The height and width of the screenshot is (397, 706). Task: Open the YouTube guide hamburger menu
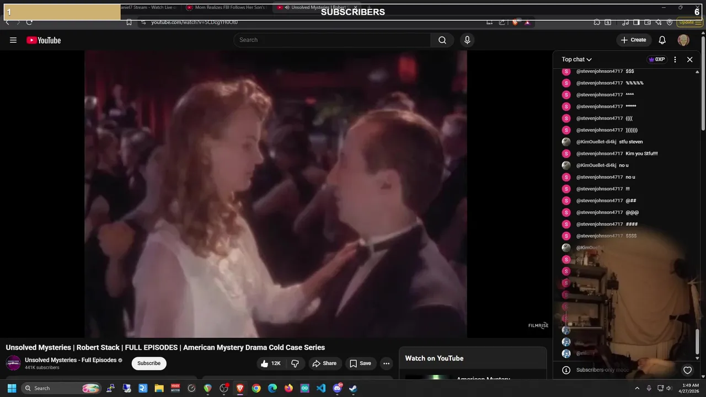[x=13, y=40]
